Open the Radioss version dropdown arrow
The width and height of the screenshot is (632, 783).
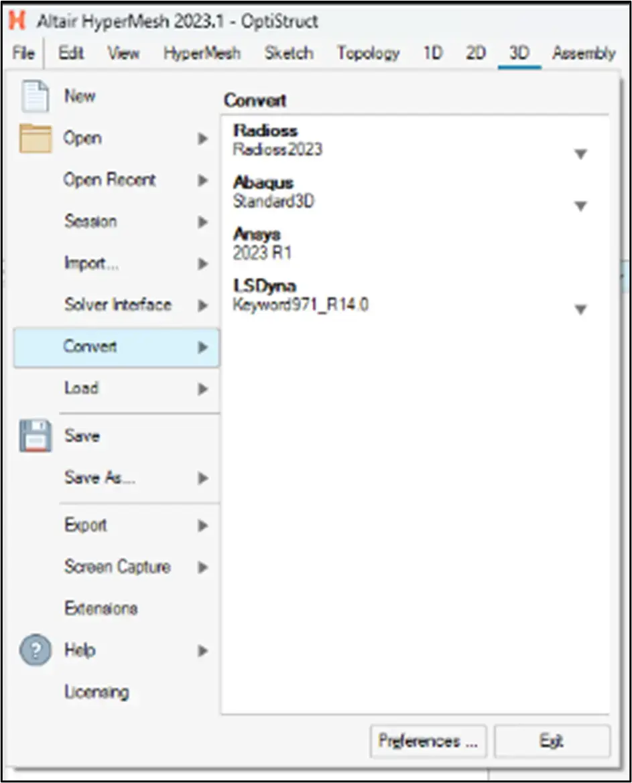580,154
